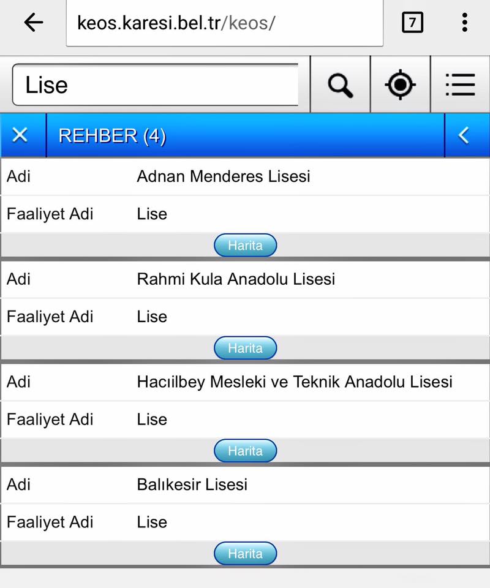This screenshot has height=588, width=490.
Task: Select the Adnan Menderes Lisesi name row
Action: (245, 176)
